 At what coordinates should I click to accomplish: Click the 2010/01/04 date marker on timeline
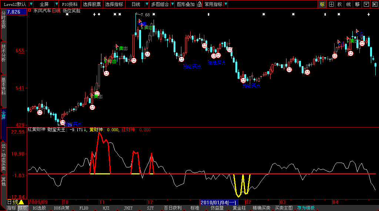click(x=219, y=202)
